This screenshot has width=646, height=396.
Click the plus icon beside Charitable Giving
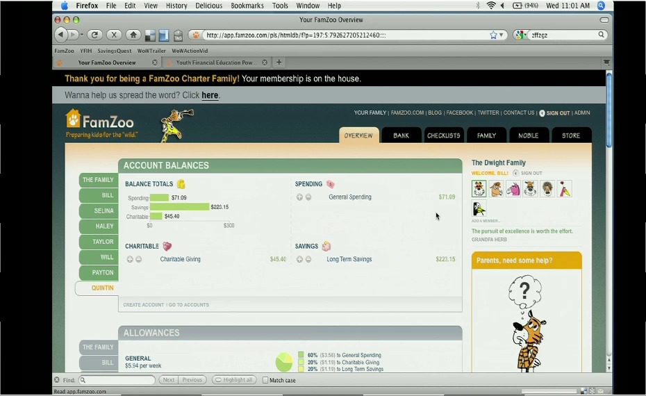click(x=130, y=259)
